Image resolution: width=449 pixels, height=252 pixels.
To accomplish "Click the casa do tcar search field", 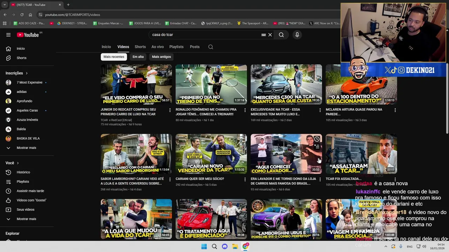I will [x=205, y=35].
